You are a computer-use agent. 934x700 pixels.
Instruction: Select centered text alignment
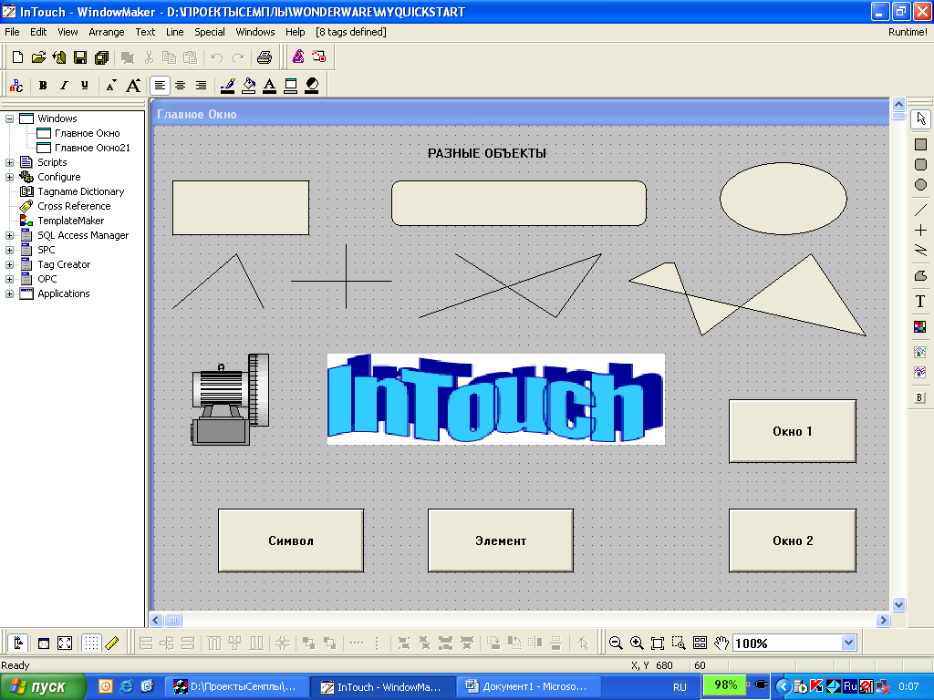pos(180,86)
